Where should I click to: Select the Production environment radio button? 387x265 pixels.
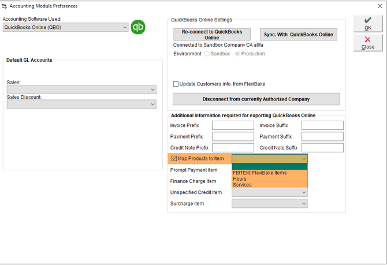[237, 54]
